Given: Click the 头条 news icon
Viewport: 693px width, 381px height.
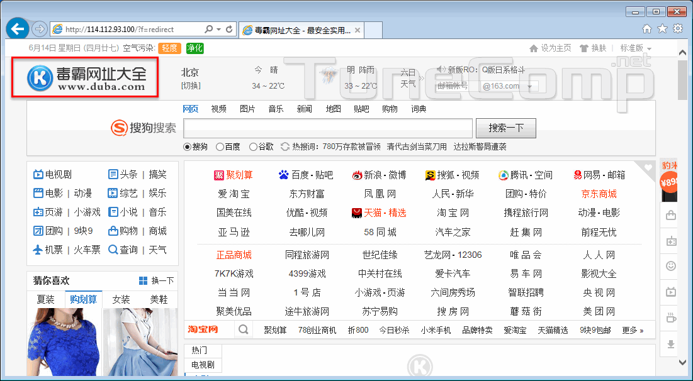Looking at the screenshot, I should click(x=113, y=174).
